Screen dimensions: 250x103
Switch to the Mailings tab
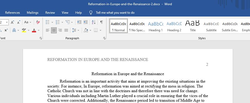32,13
